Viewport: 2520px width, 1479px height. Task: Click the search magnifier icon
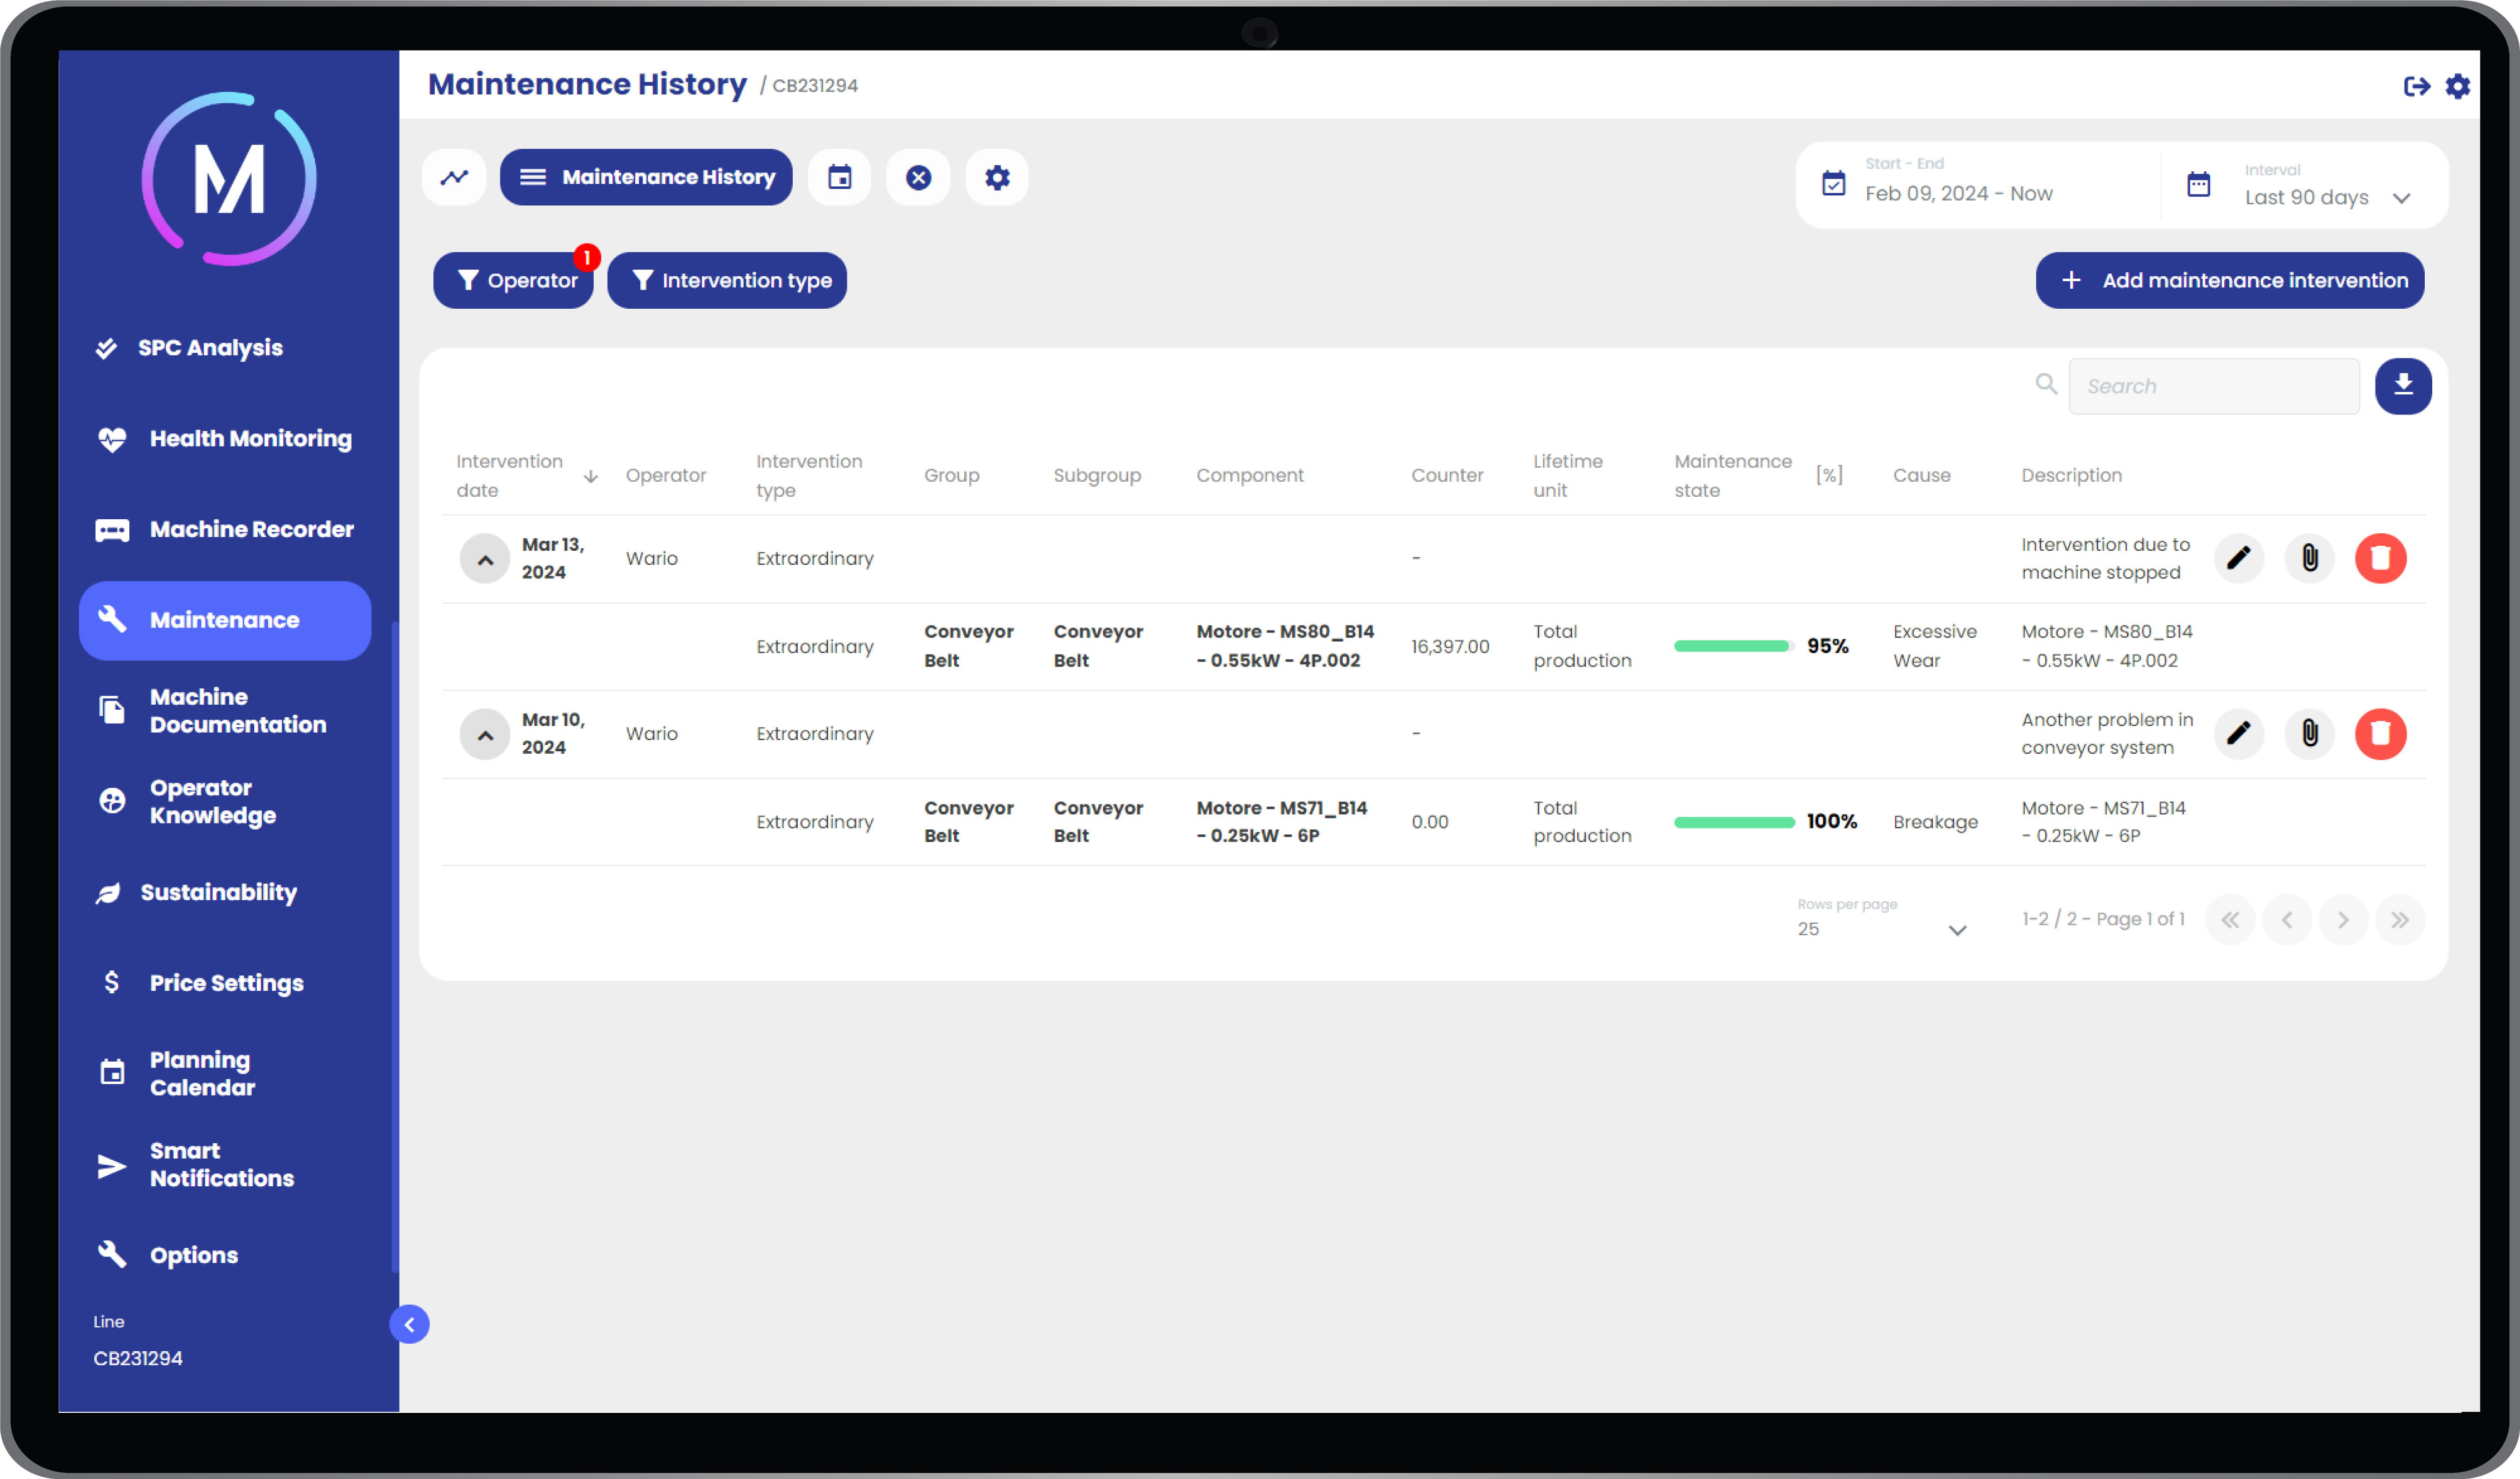(2046, 384)
